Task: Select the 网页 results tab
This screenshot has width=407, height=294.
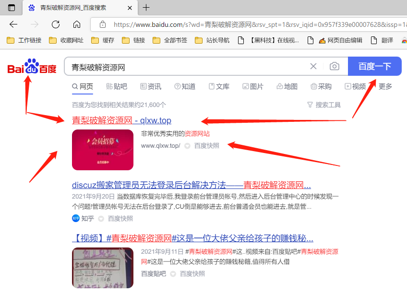Action: pos(83,86)
